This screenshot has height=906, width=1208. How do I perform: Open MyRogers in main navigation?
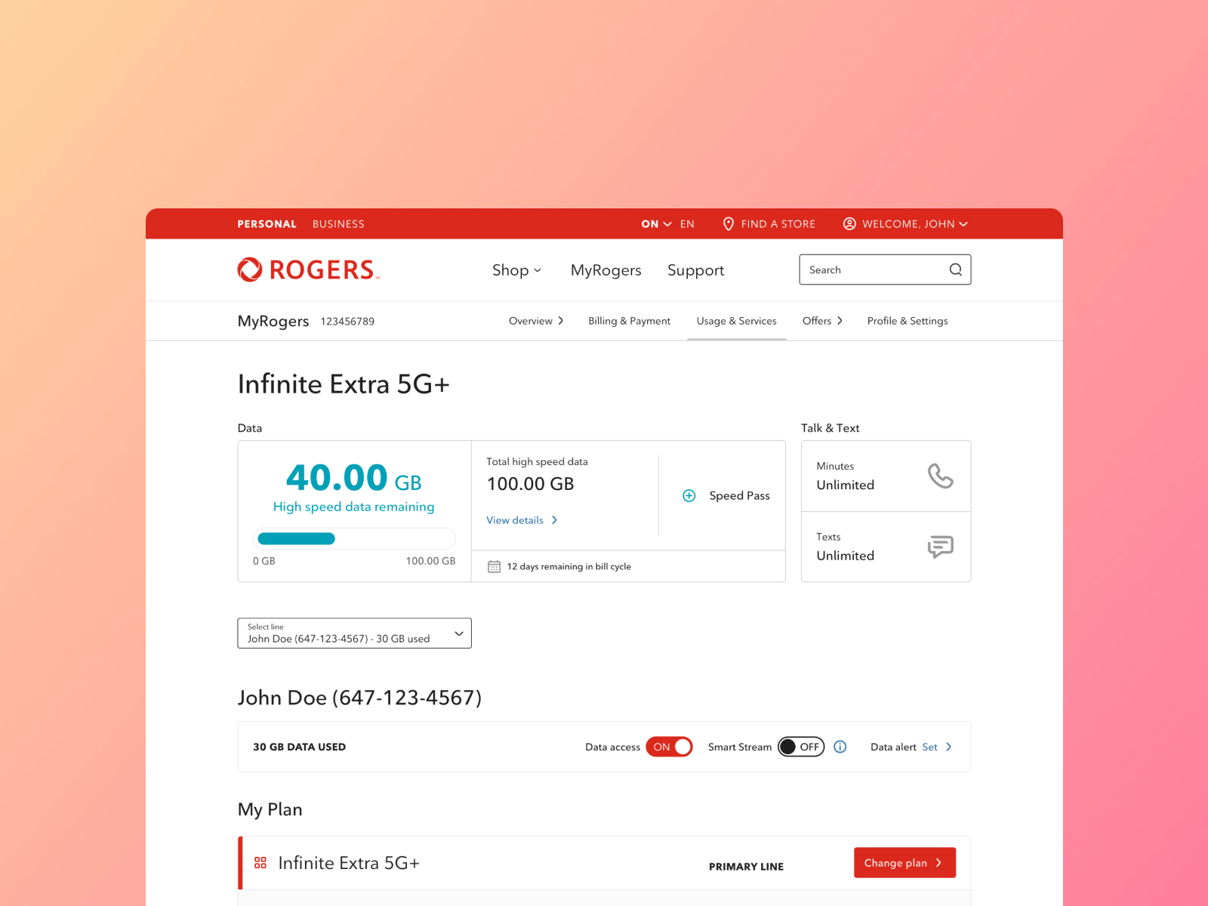pos(606,270)
